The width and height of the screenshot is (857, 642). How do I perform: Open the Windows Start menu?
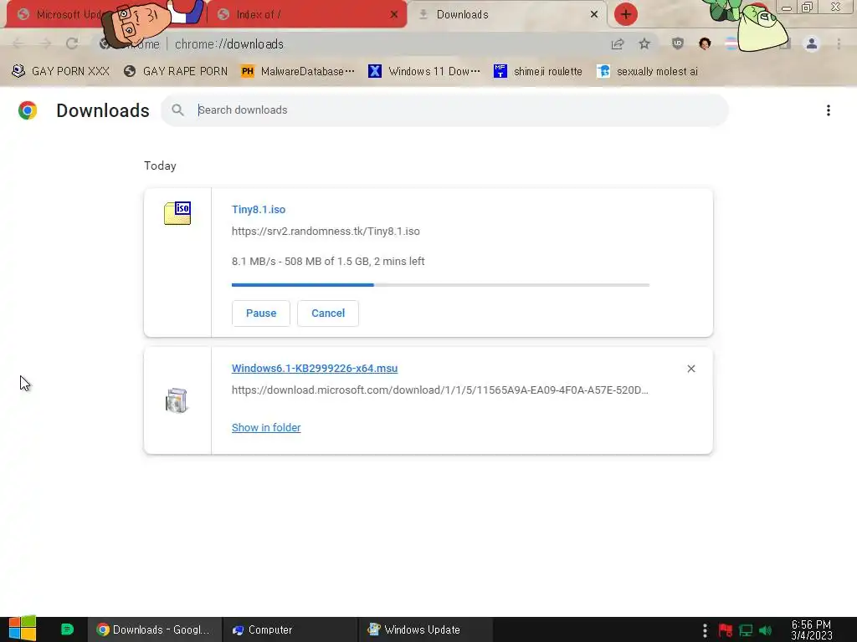(23, 629)
